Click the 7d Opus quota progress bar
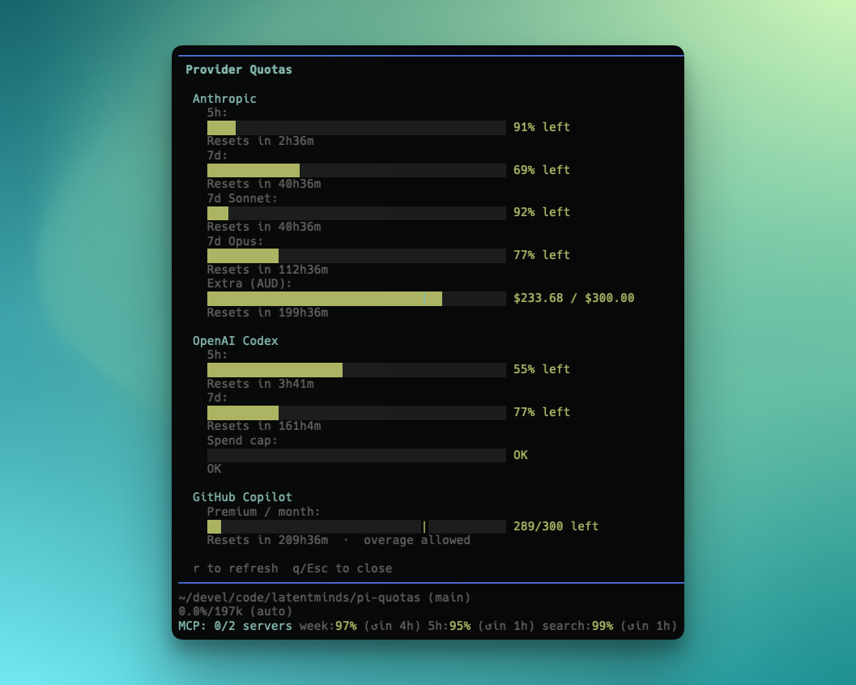This screenshot has height=685, width=856. click(x=356, y=255)
